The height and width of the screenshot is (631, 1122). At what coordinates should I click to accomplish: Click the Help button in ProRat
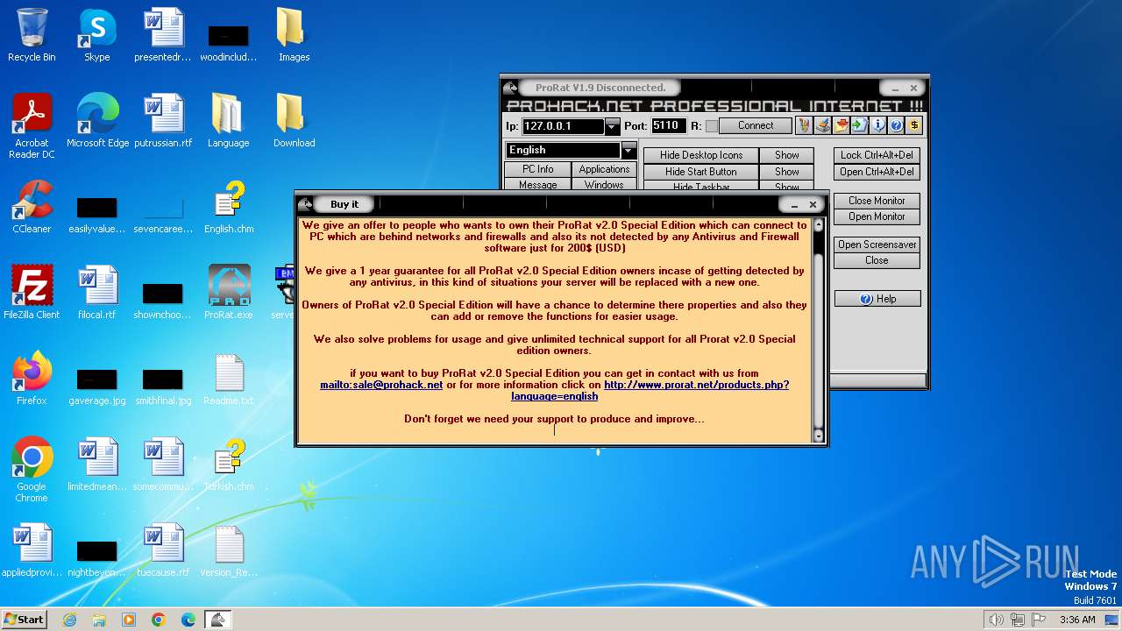877,299
